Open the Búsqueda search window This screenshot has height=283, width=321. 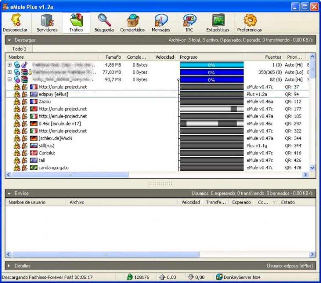(104, 21)
